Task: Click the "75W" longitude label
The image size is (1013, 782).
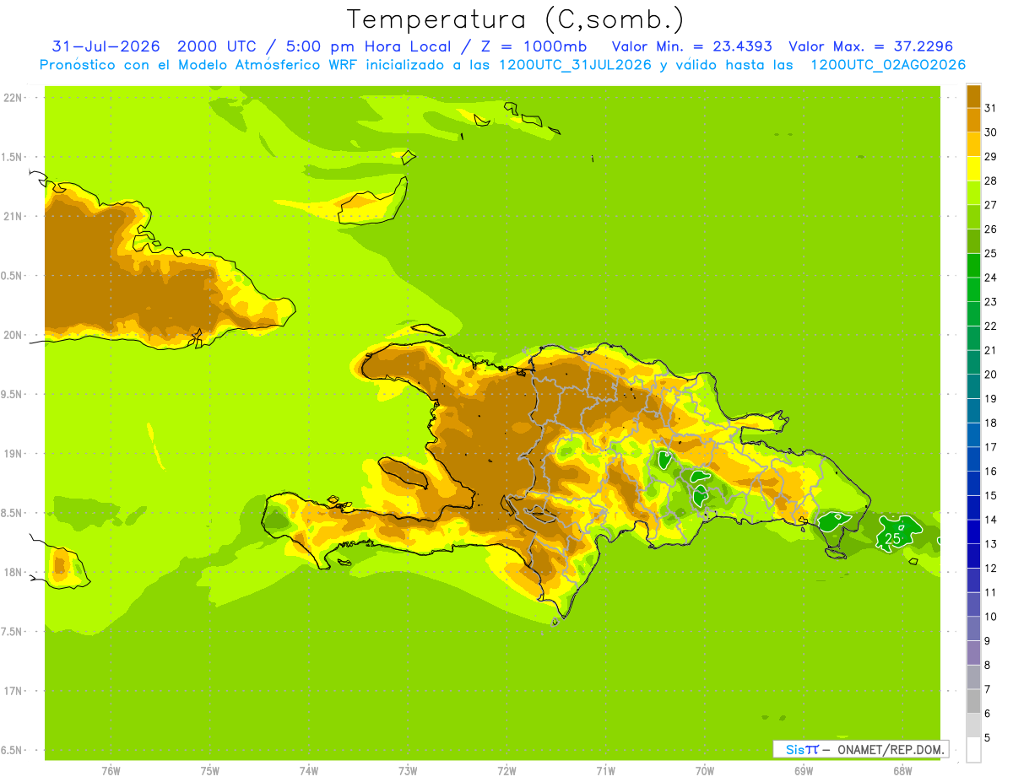Action: pos(210,770)
